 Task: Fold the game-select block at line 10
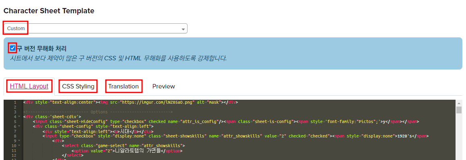pyautogui.click(x=19, y=146)
